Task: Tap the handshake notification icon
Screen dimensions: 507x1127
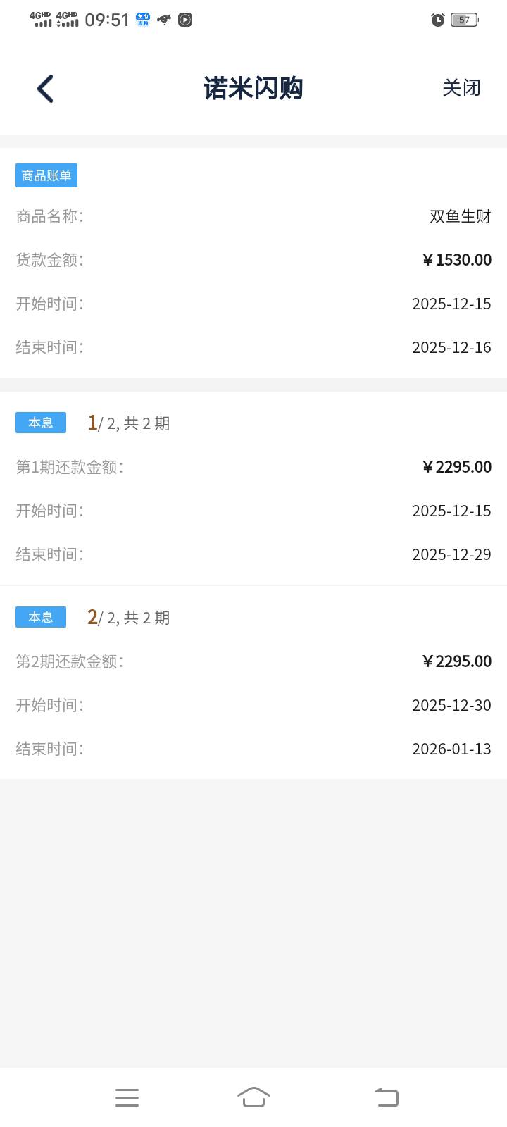Action: pyautogui.click(x=164, y=20)
